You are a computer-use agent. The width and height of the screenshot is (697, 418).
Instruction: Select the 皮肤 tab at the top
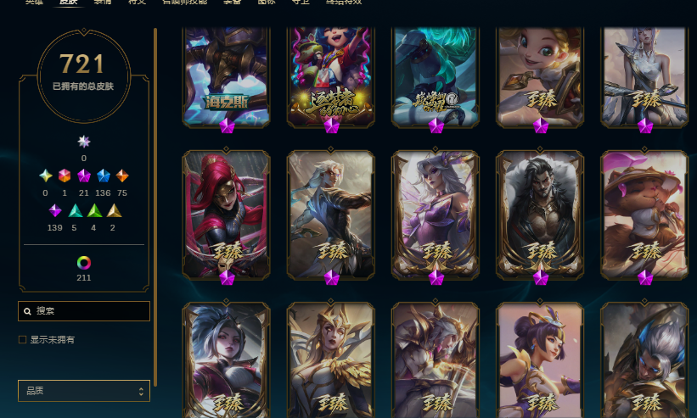[69, 2]
